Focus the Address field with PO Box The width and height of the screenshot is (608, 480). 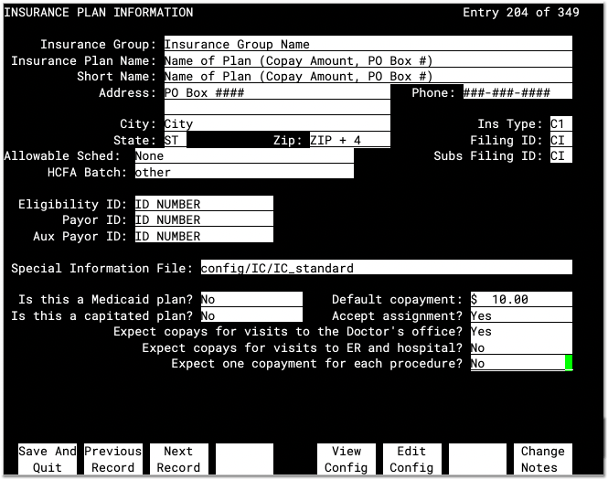pos(277,92)
